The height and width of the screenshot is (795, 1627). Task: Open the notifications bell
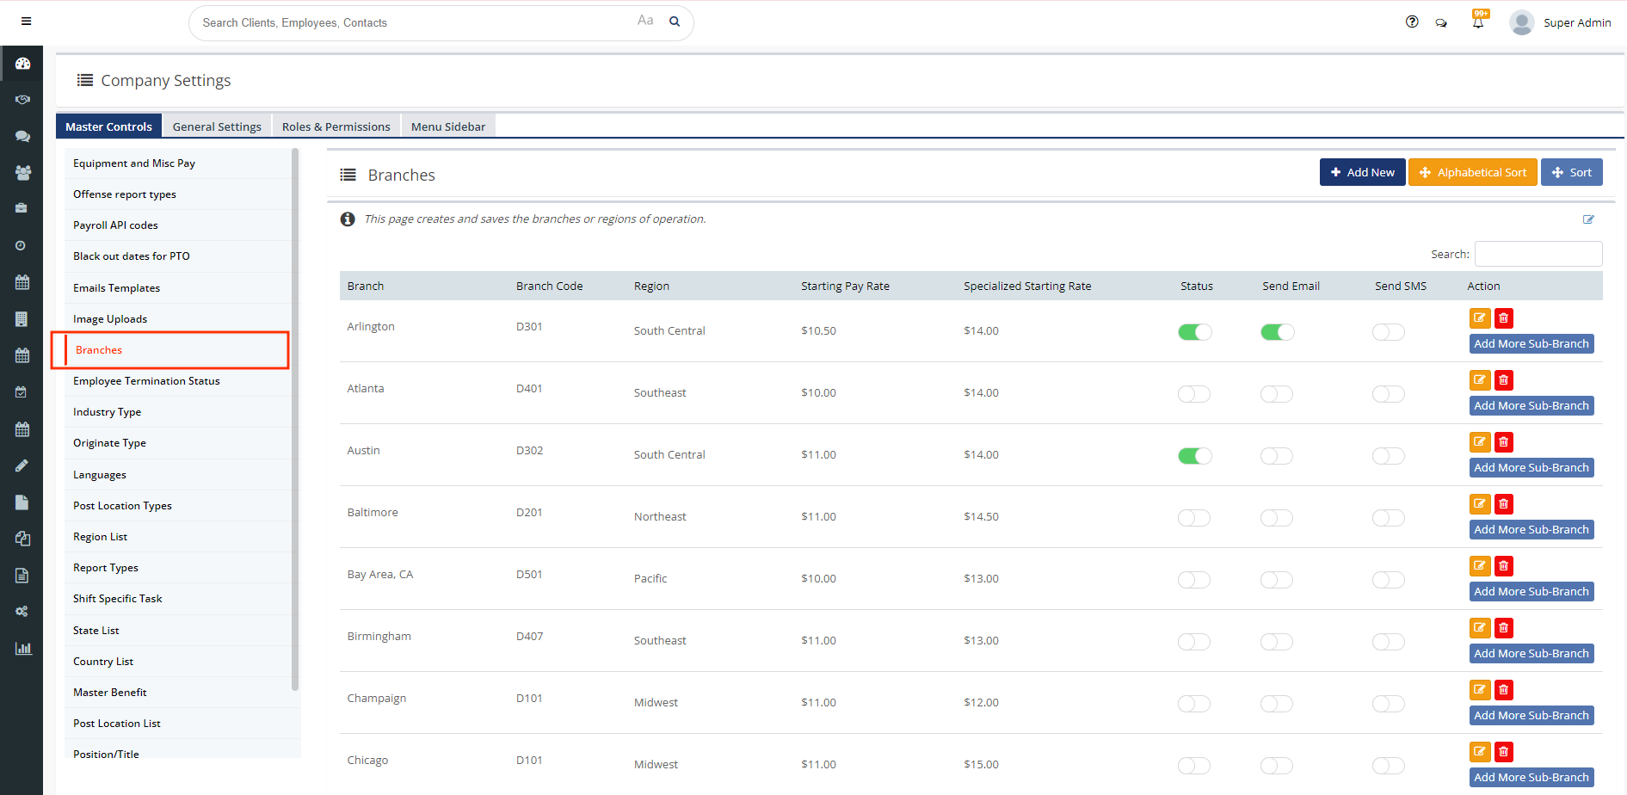(1478, 22)
